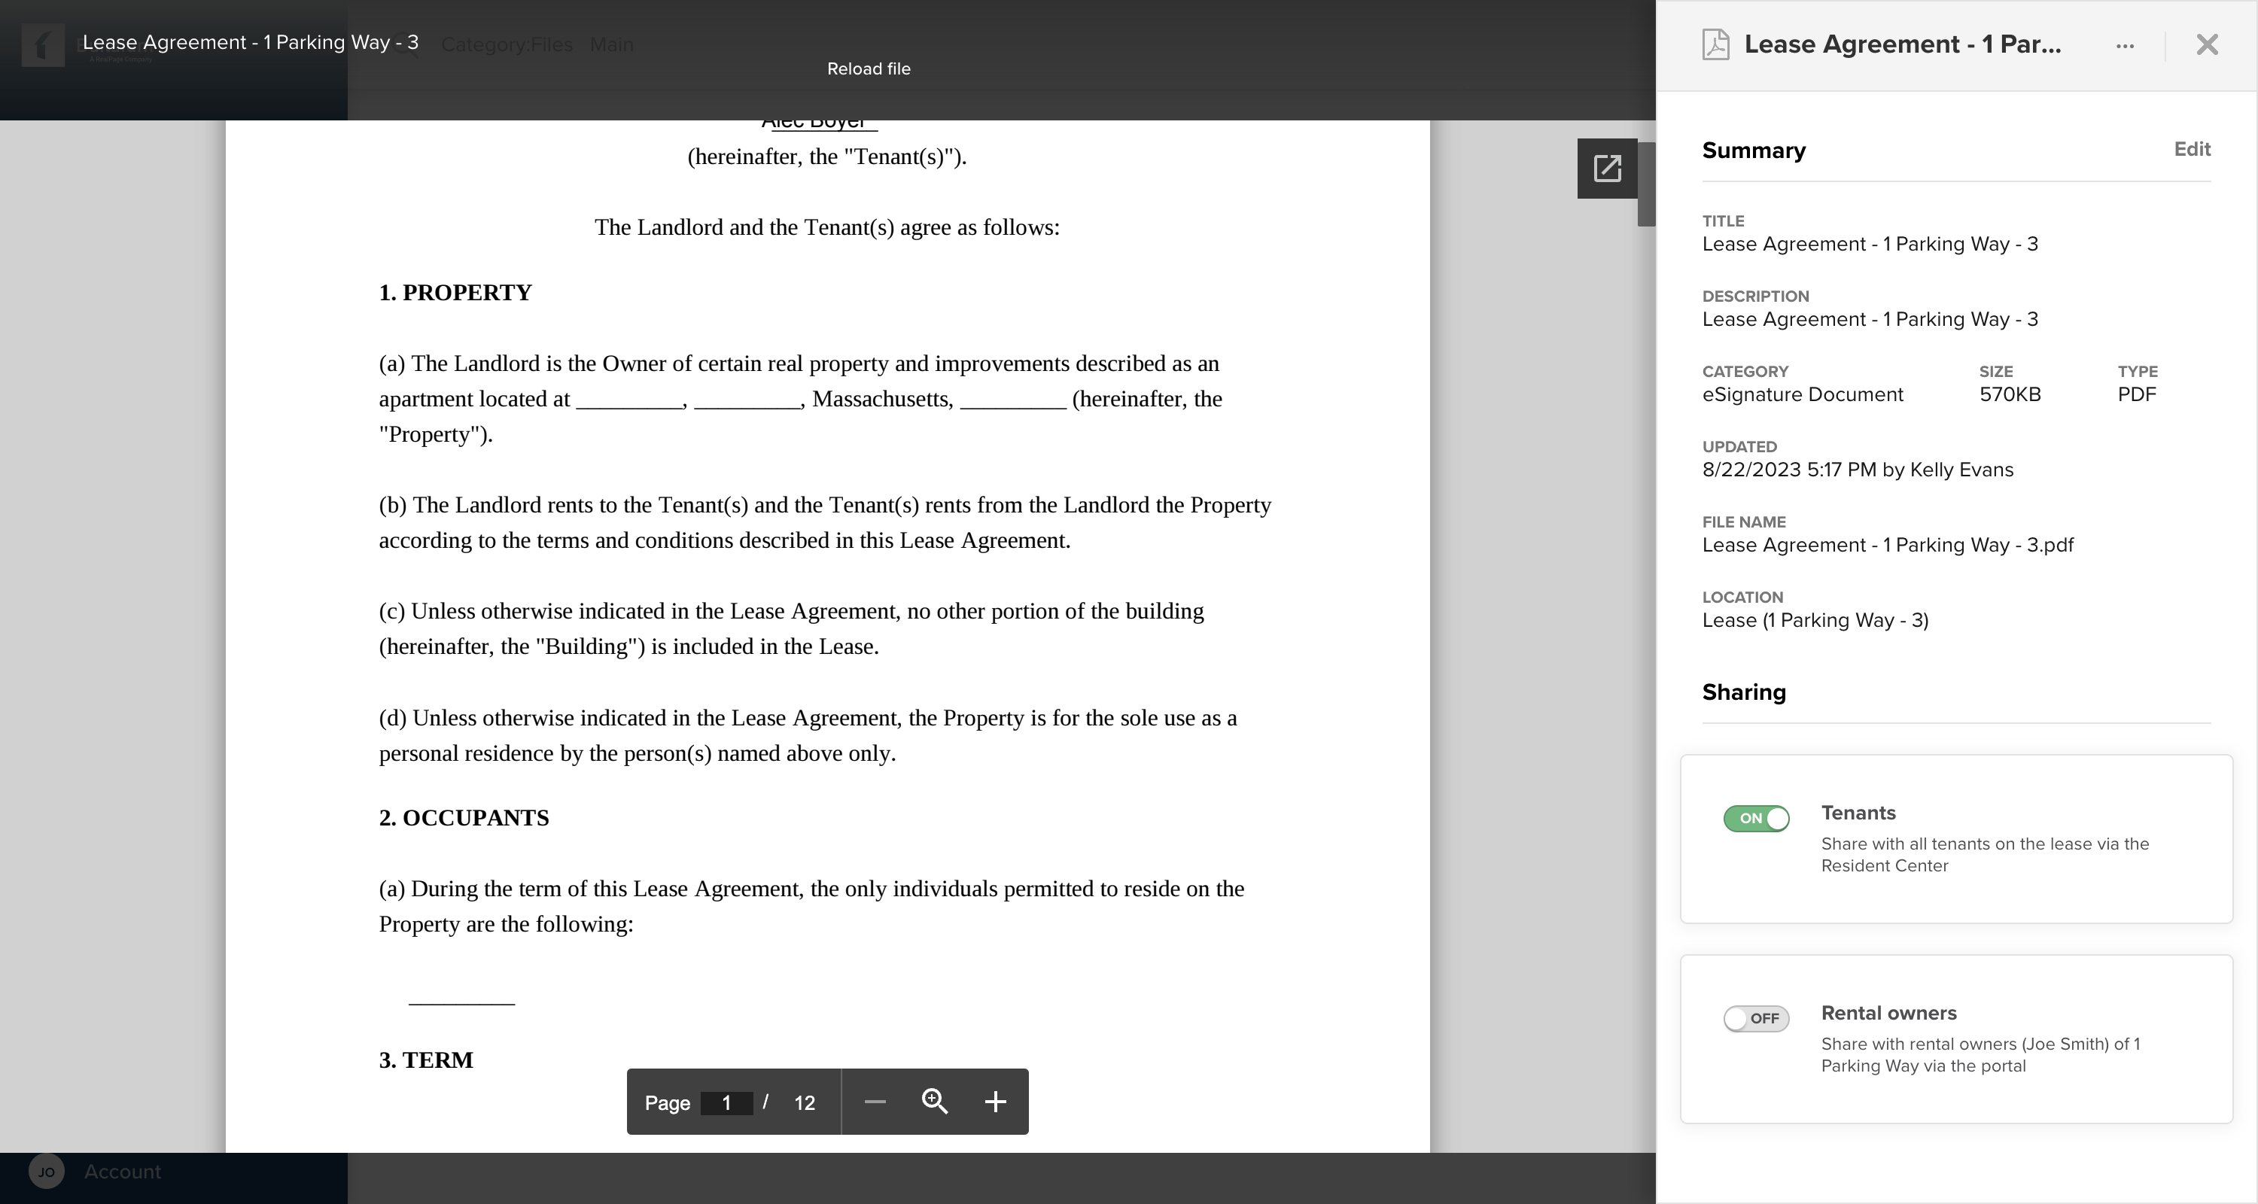2258x1204 pixels.
Task: Enable sharing with Rental owners
Action: click(x=1756, y=1018)
